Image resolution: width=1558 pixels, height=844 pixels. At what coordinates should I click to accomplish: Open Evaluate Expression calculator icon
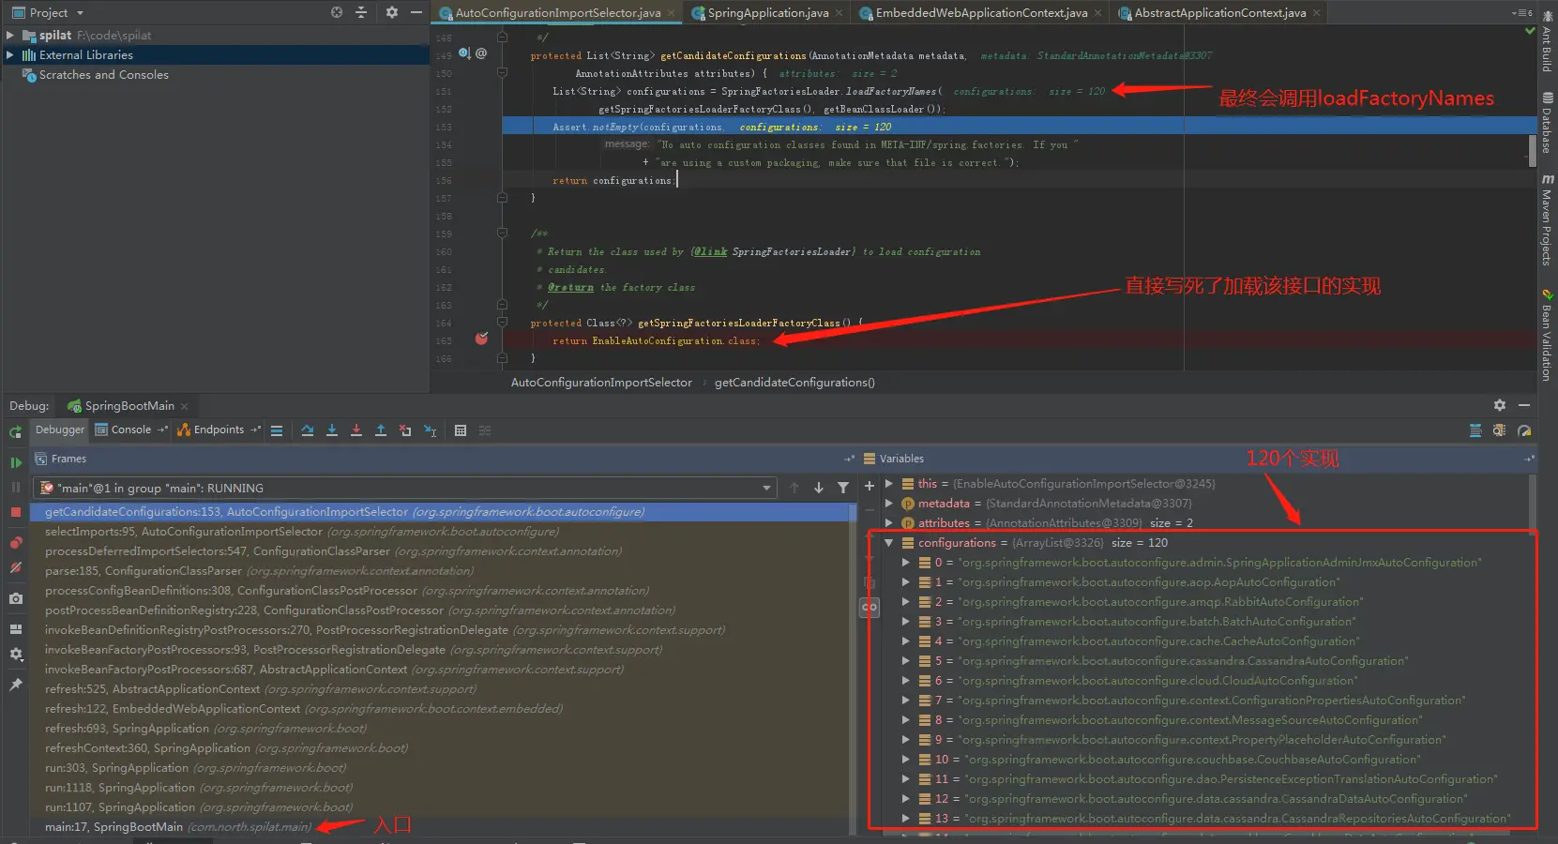click(461, 430)
